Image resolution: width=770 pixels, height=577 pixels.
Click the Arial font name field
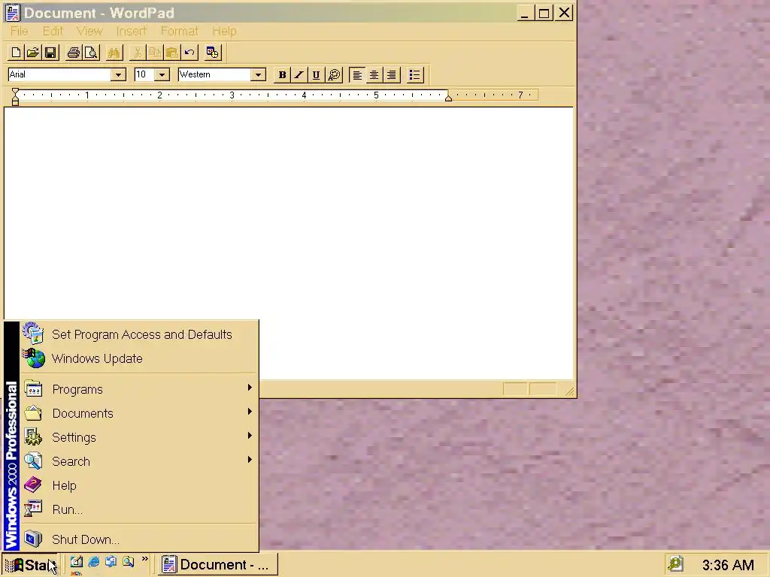pyautogui.click(x=59, y=74)
